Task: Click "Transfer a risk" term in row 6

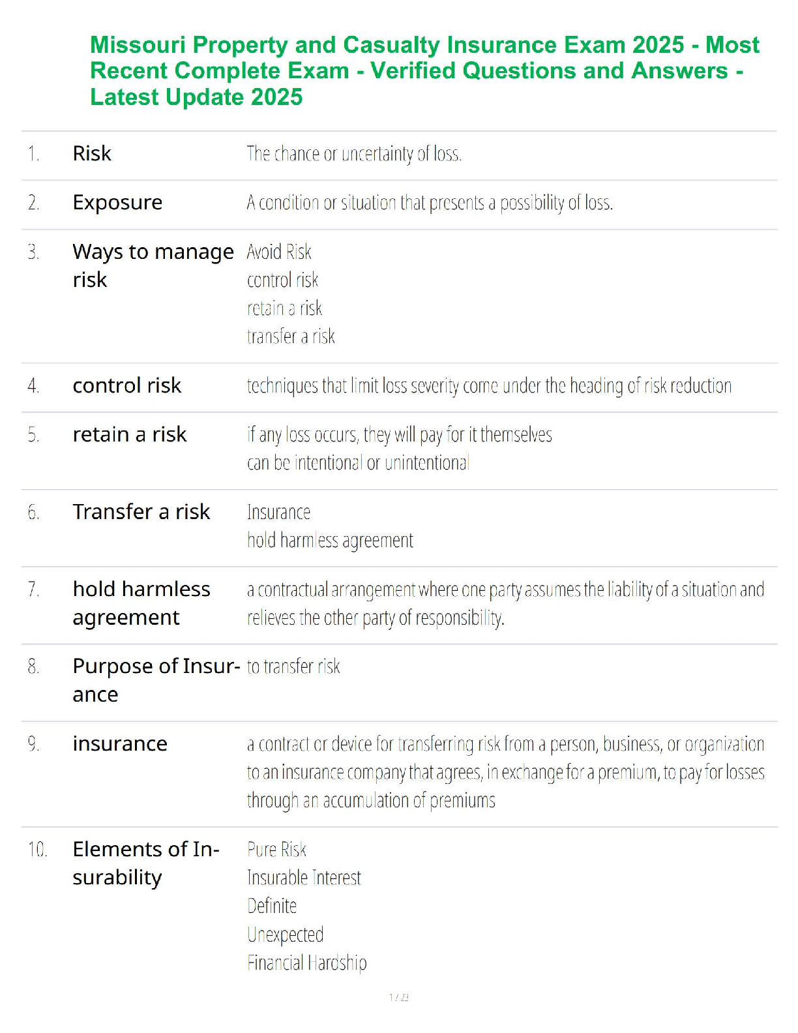Action: (x=141, y=512)
